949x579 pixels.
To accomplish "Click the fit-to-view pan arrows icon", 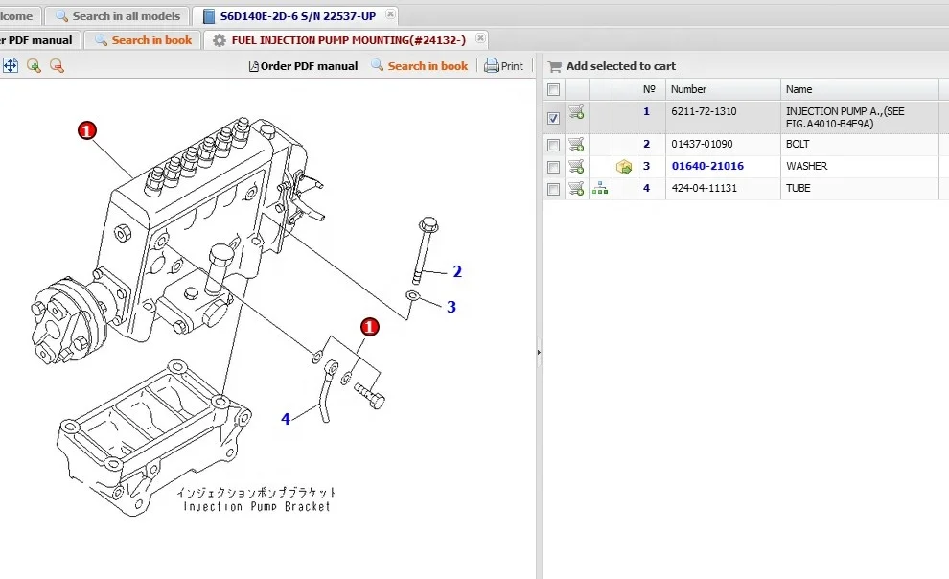I will [x=10, y=65].
